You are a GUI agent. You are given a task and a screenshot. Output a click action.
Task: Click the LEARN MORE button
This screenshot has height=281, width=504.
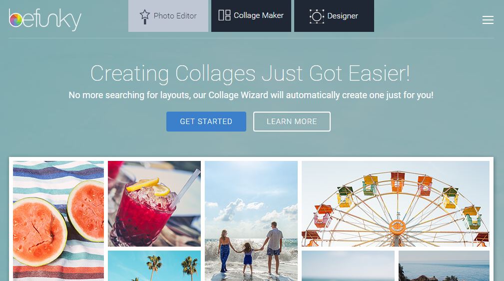click(292, 122)
